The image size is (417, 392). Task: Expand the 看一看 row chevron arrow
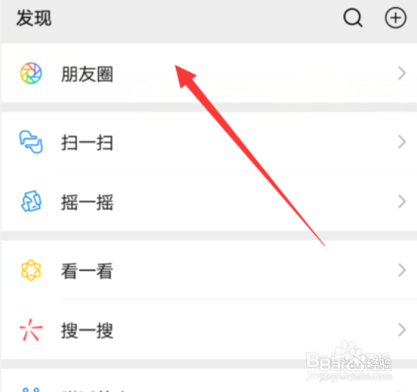pyautogui.click(x=402, y=270)
